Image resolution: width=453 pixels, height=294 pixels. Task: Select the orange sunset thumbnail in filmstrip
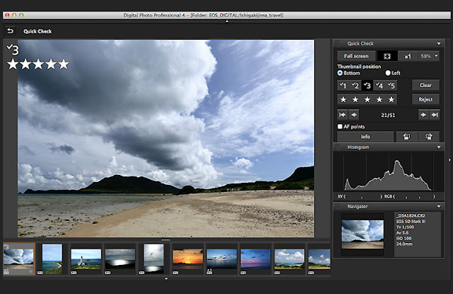pyautogui.click(x=188, y=256)
